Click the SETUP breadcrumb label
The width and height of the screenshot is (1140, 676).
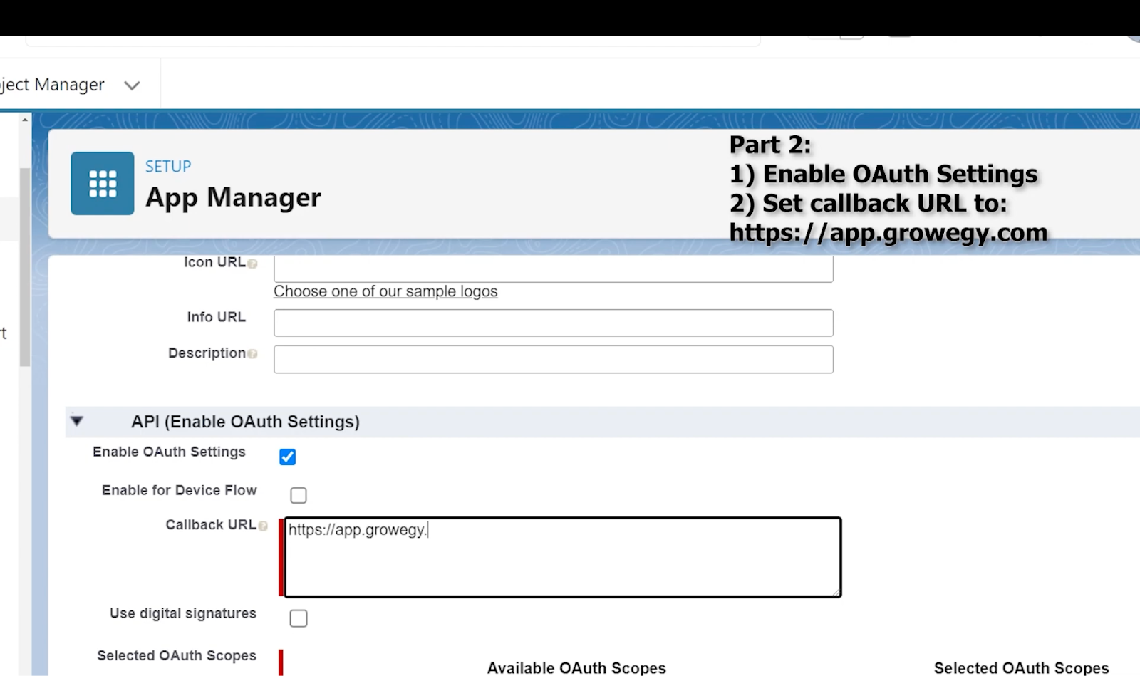(x=168, y=167)
